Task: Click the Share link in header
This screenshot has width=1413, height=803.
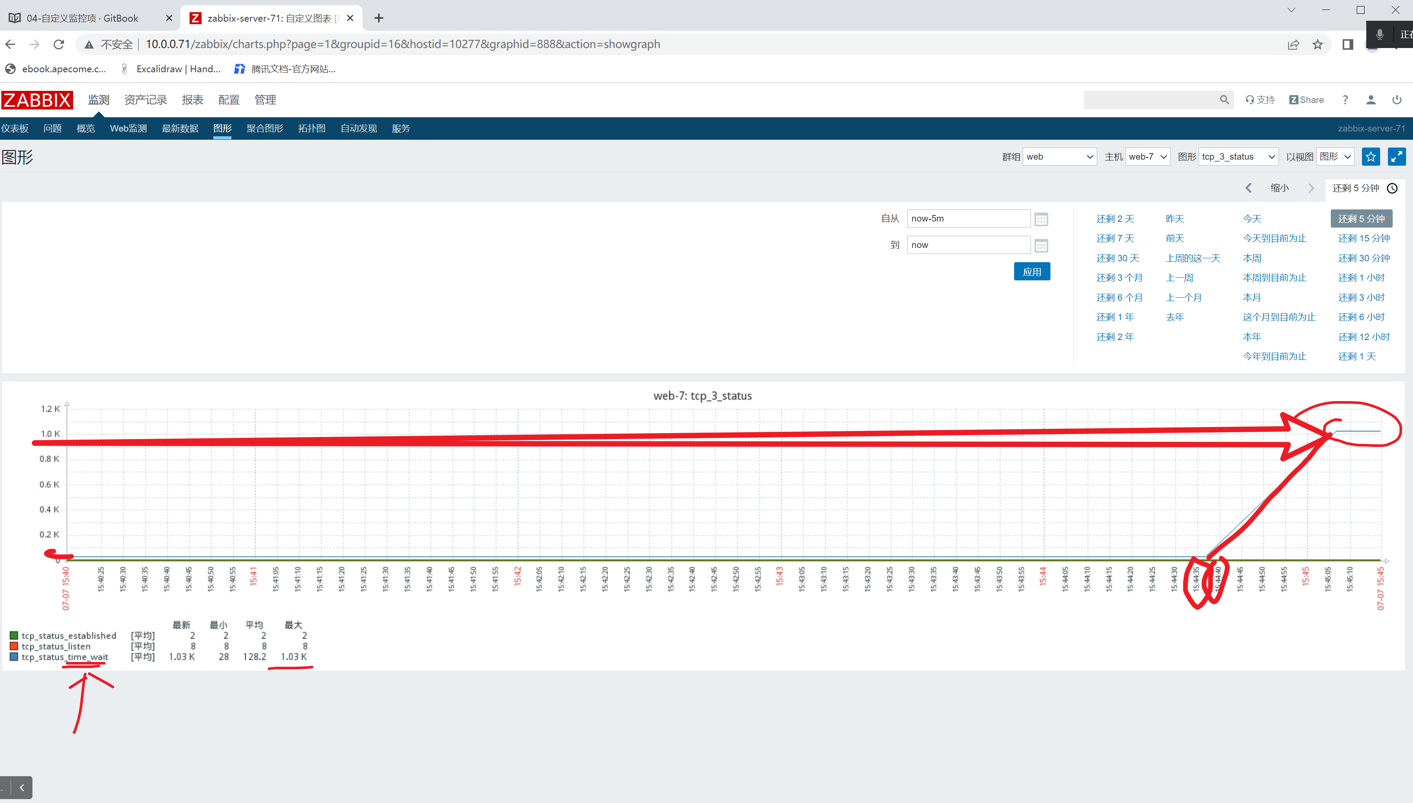Action: 1306,100
